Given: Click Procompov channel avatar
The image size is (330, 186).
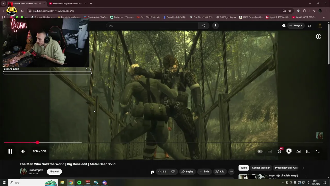Looking at the screenshot, I should (23, 172).
